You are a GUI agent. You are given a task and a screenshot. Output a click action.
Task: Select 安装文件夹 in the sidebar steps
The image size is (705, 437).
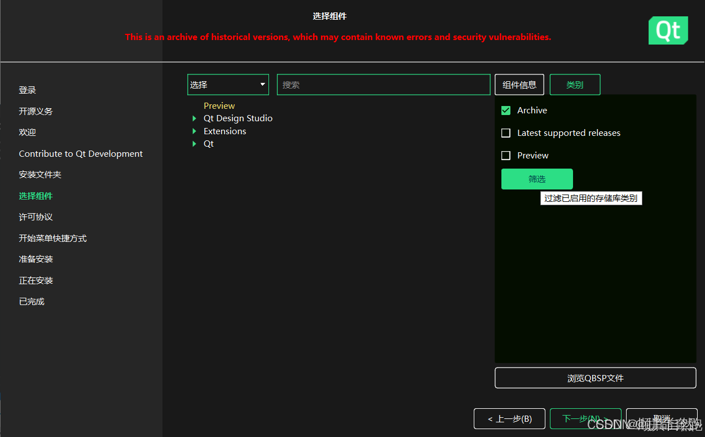39,174
